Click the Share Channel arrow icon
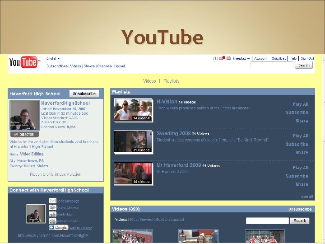Viewport: 325px width, 244px height. (x=52, y=207)
